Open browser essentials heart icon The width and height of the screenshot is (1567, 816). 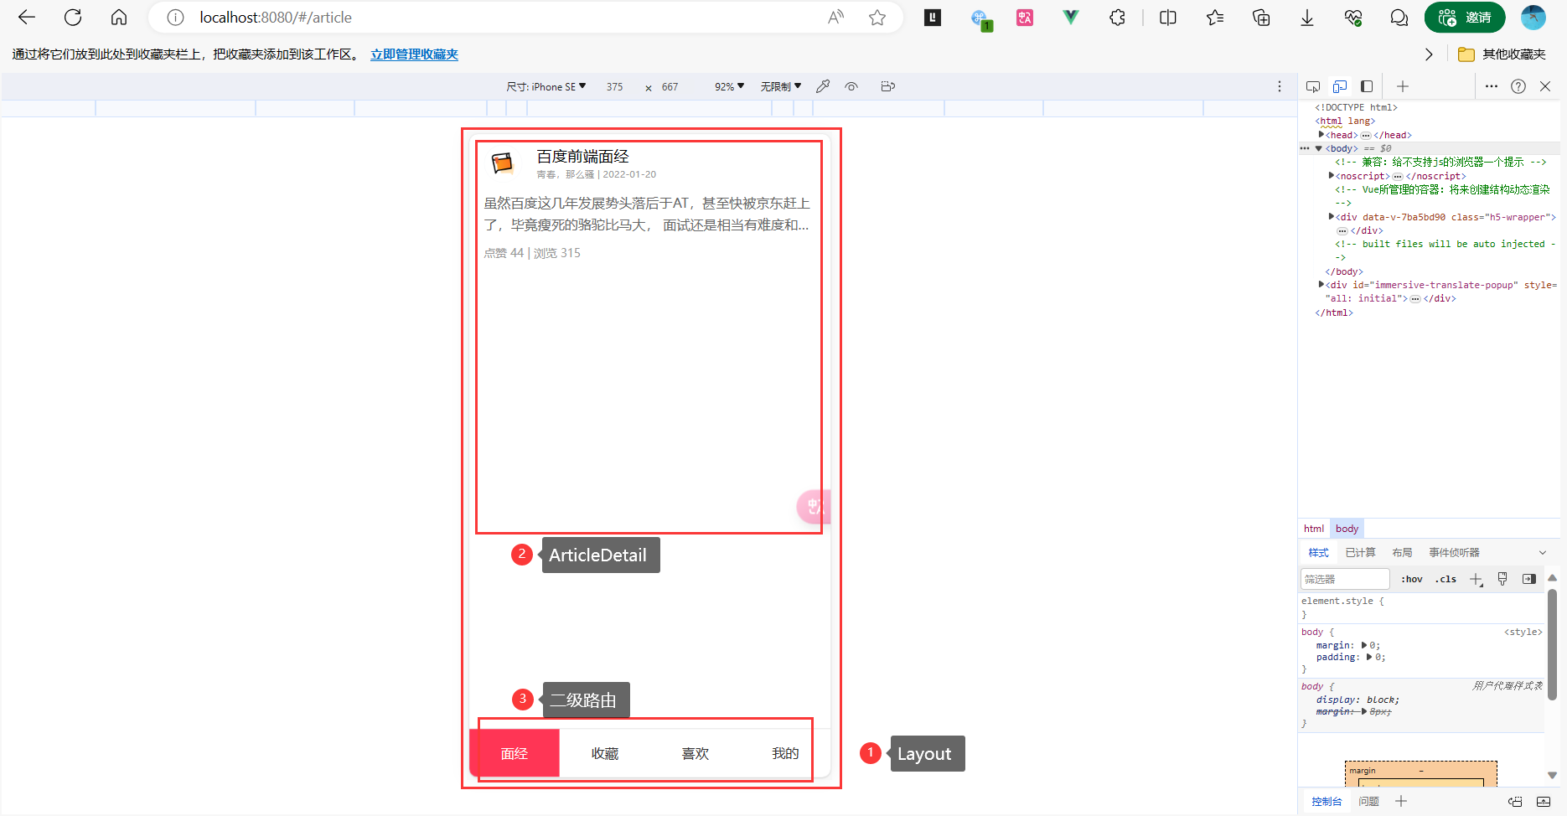click(x=1353, y=18)
